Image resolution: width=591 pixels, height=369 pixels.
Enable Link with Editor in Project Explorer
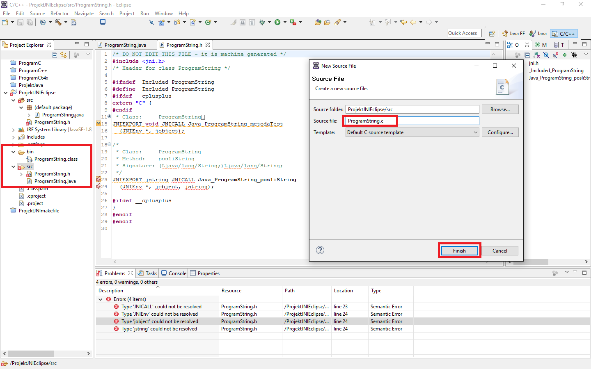[x=64, y=54]
